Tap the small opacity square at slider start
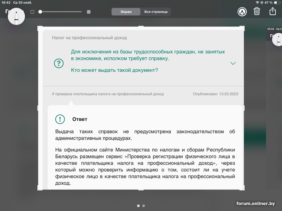The width and height of the screenshot is (282, 211). pyautogui.click(x=32, y=12)
